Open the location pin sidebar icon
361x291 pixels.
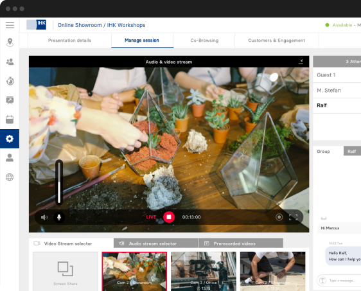[x=10, y=42]
